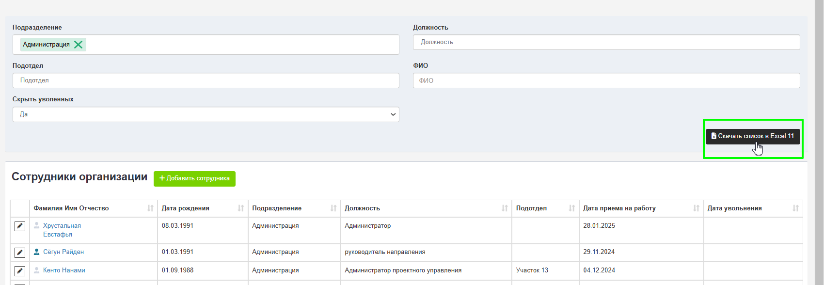Select hire date 29.11.2024 cell
Screen dimensions: 824x285
point(641,252)
